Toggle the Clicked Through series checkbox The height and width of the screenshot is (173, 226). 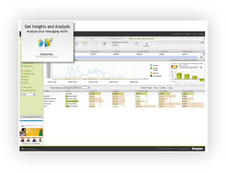coord(151,68)
